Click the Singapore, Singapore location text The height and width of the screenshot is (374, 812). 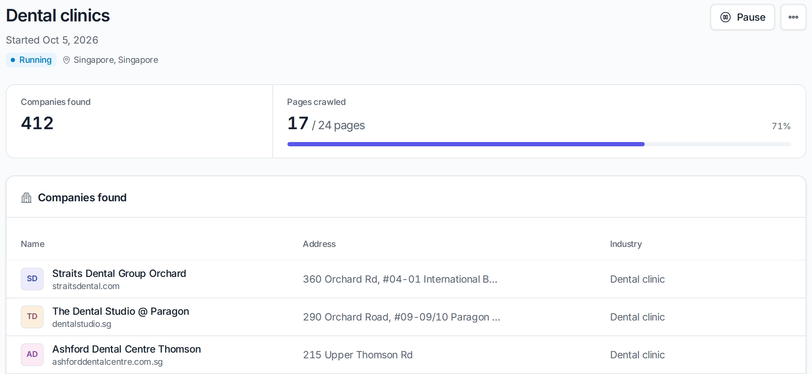coord(116,60)
